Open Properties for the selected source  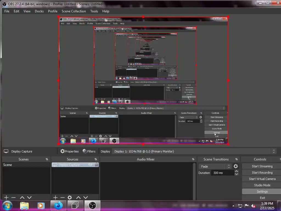click(x=69, y=151)
